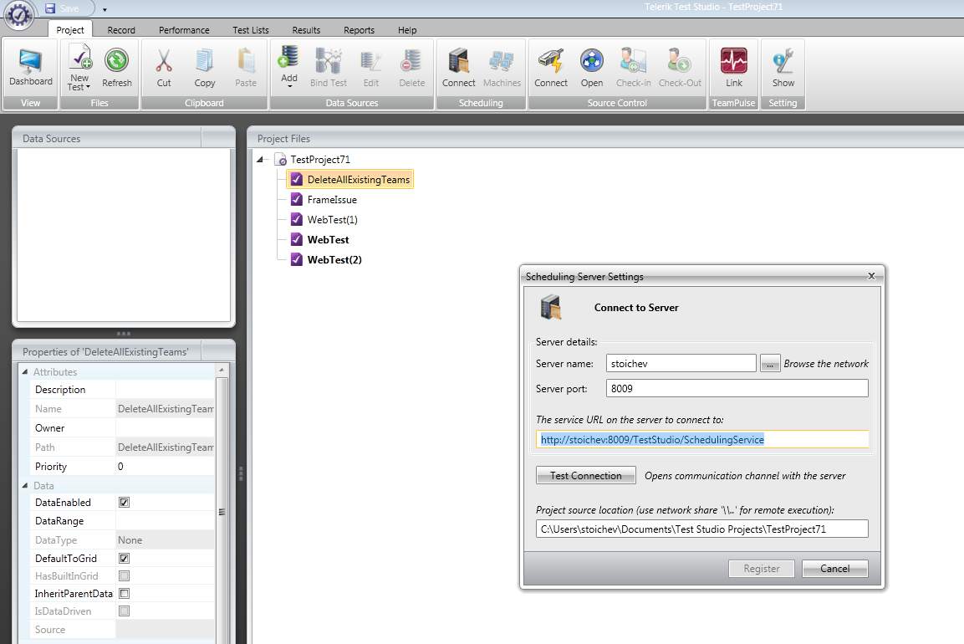Open the Dashboard view

31,67
